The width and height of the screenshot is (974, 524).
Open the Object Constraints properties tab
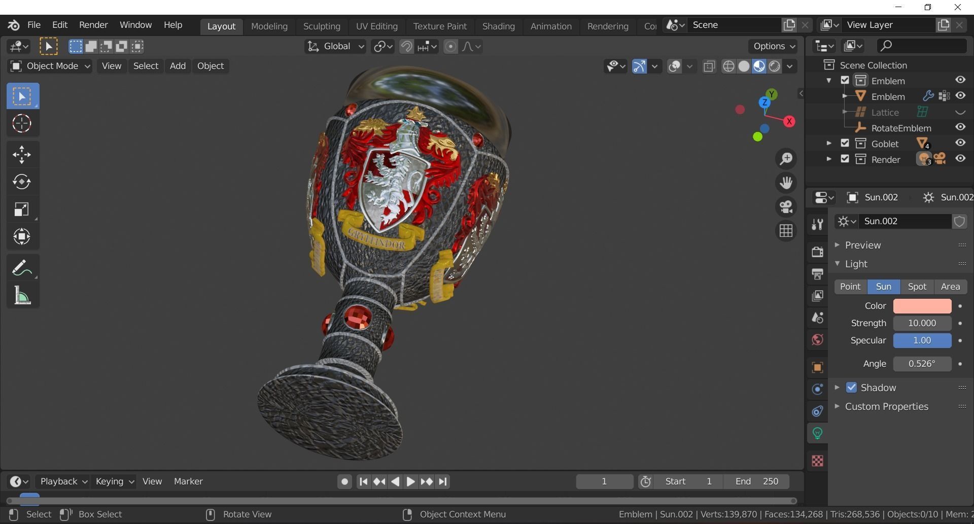[x=817, y=411]
